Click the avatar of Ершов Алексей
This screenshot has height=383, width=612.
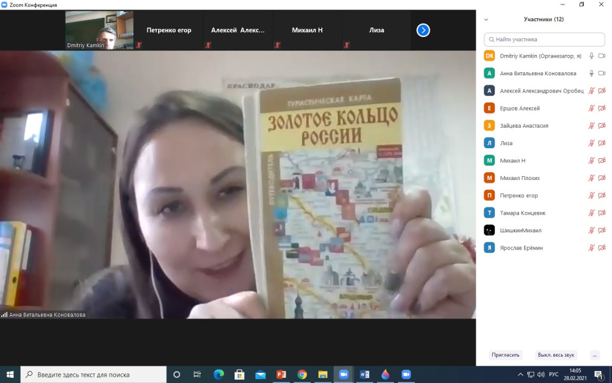point(490,109)
